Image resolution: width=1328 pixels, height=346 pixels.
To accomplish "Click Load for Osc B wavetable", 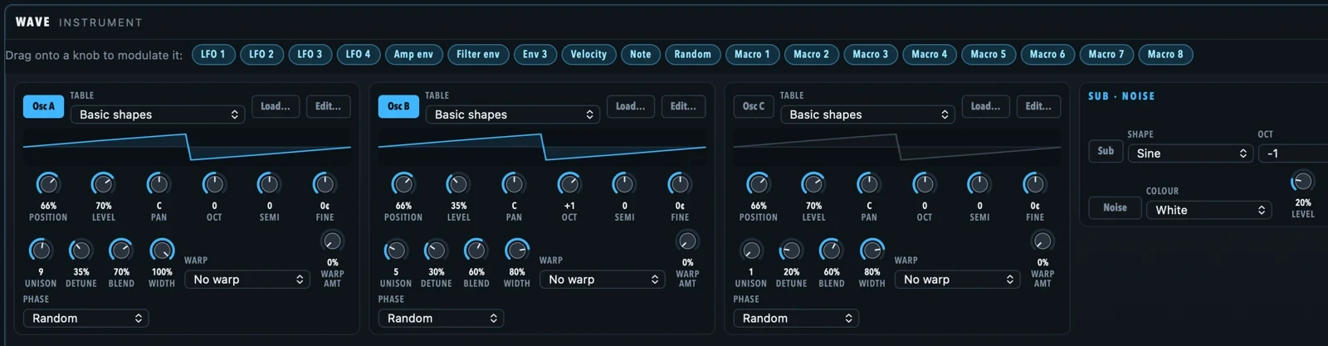I will (x=631, y=106).
